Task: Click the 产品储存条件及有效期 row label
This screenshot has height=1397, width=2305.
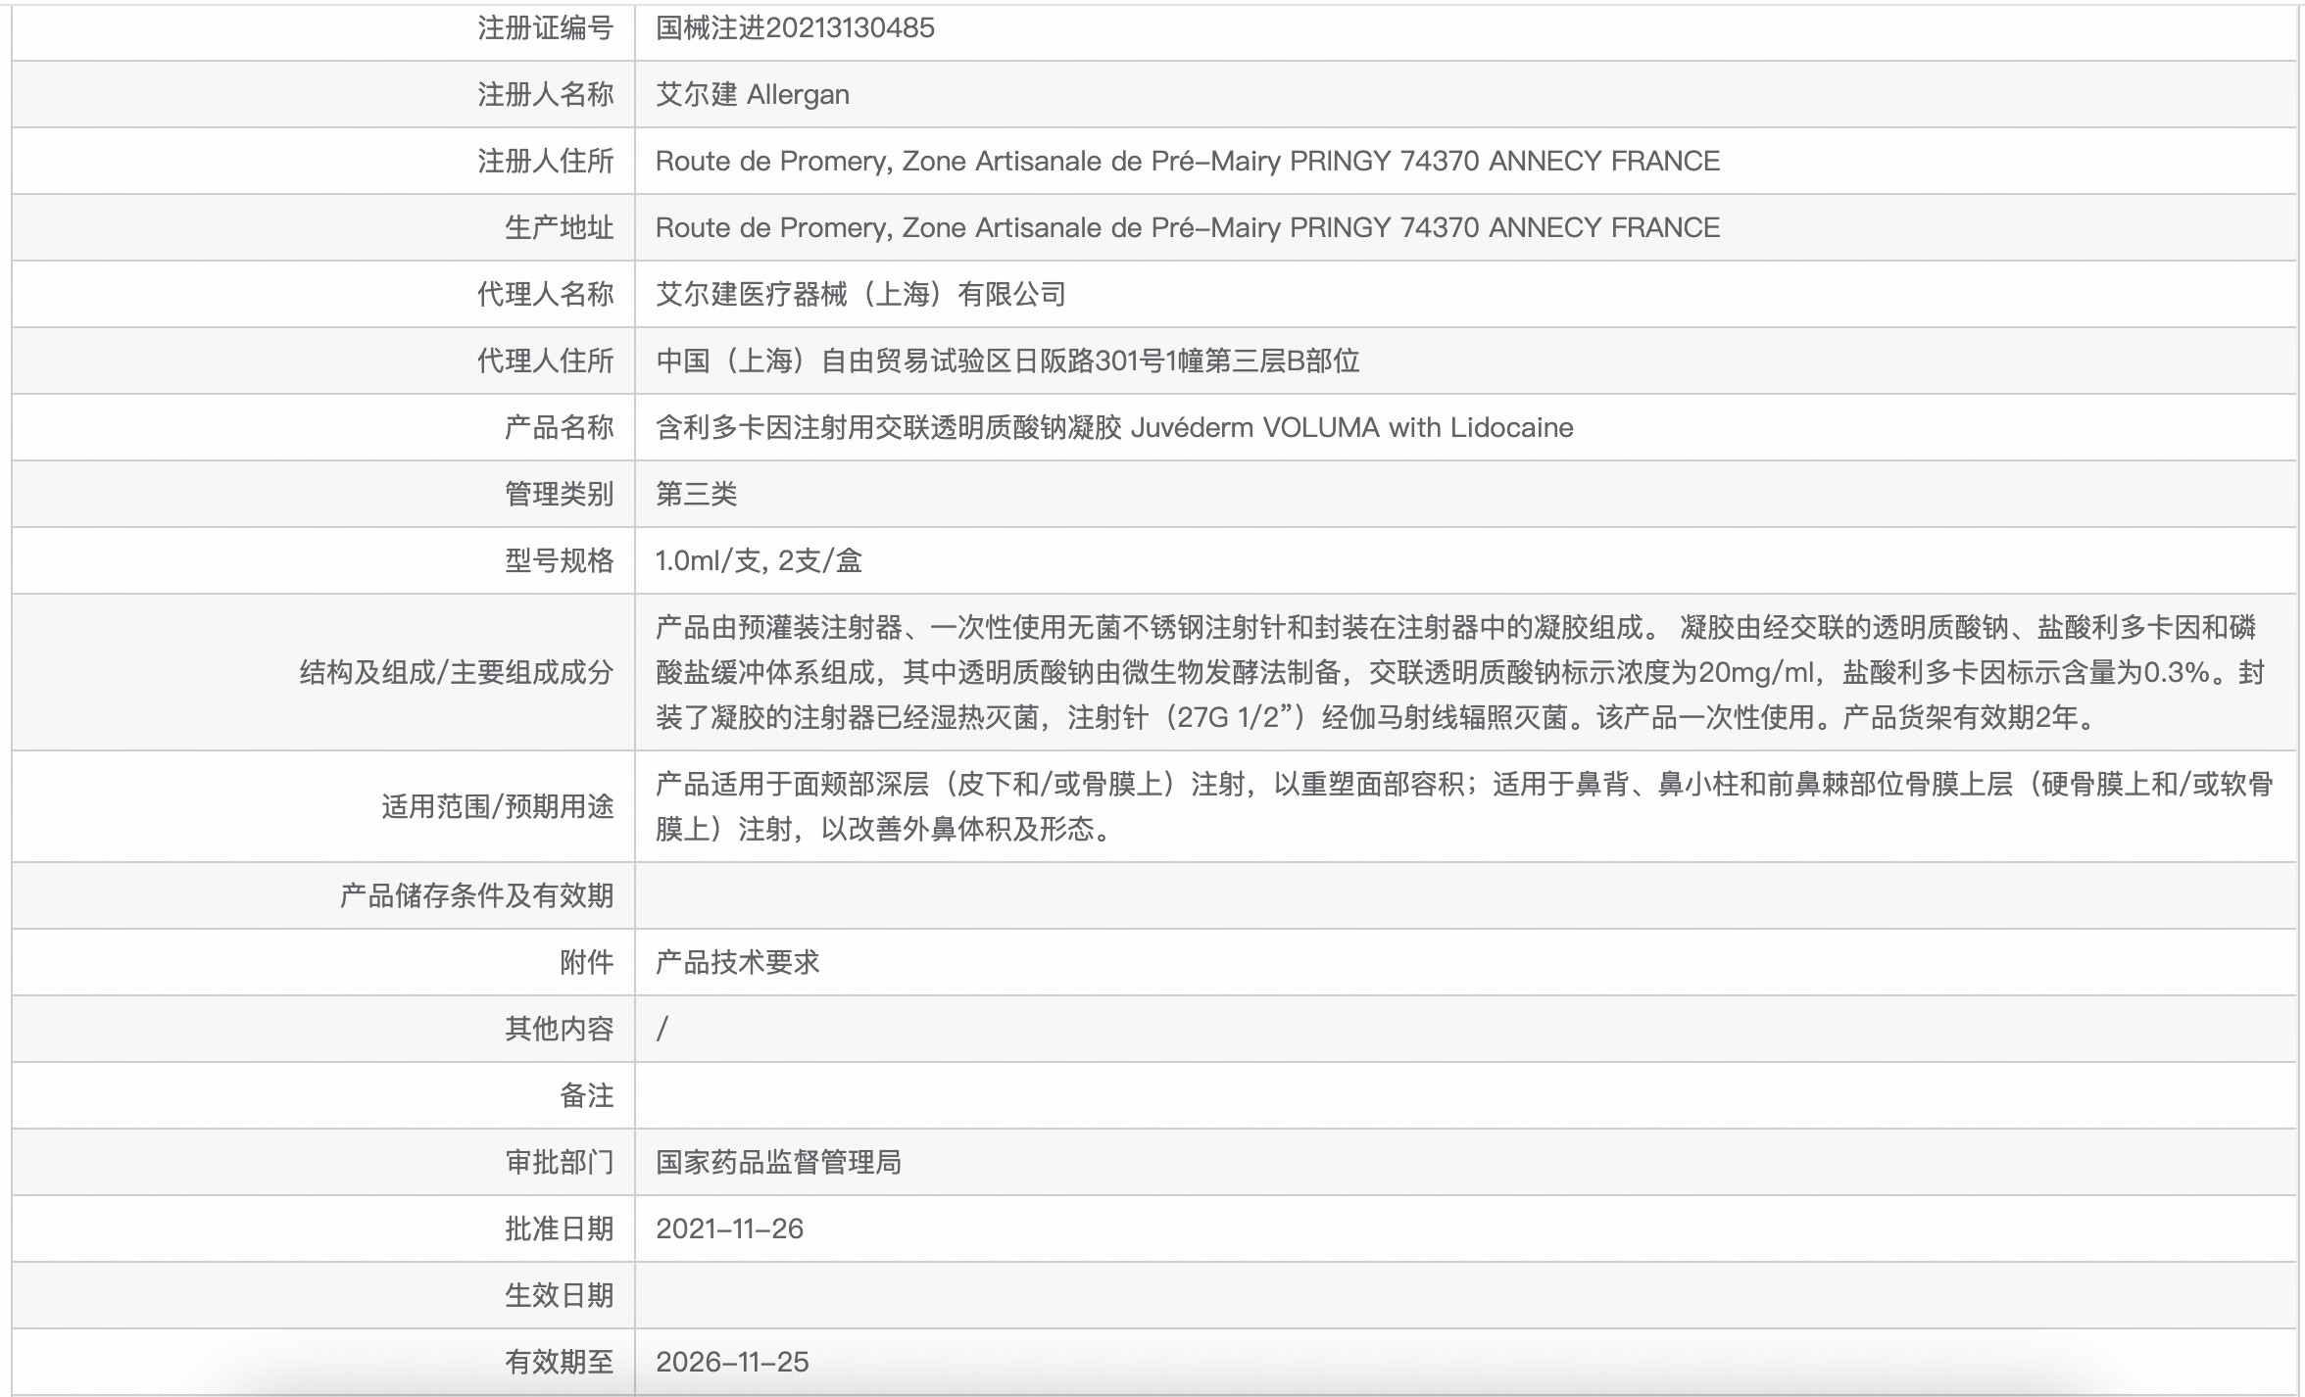Action: point(476,895)
